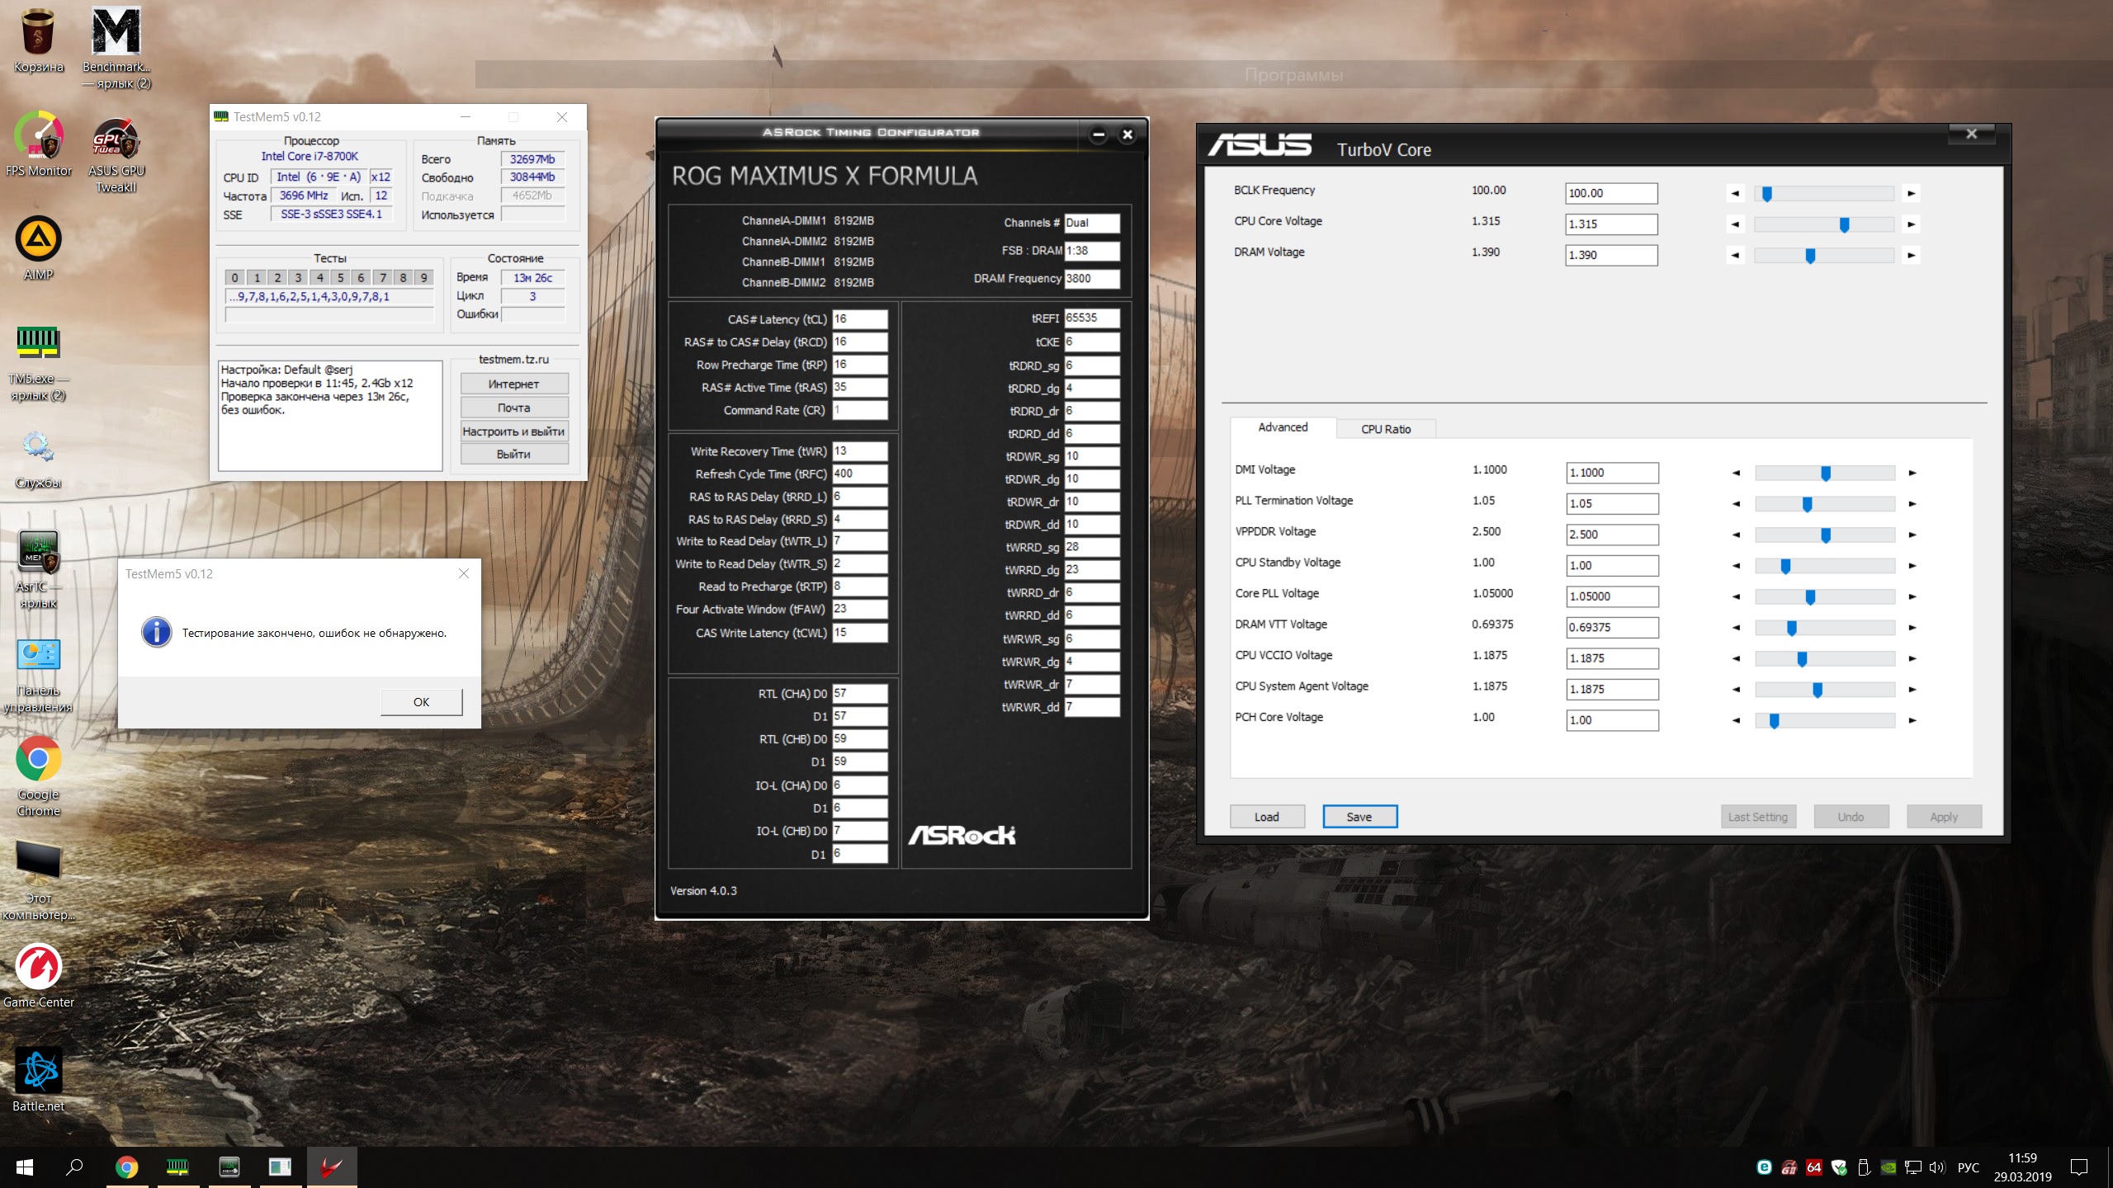Select the Advanced tab in TurboV Core
This screenshot has width=2113, height=1188.
tap(1282, 427)
